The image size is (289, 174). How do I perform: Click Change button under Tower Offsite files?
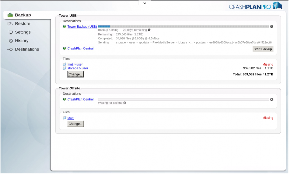(75, 124)
